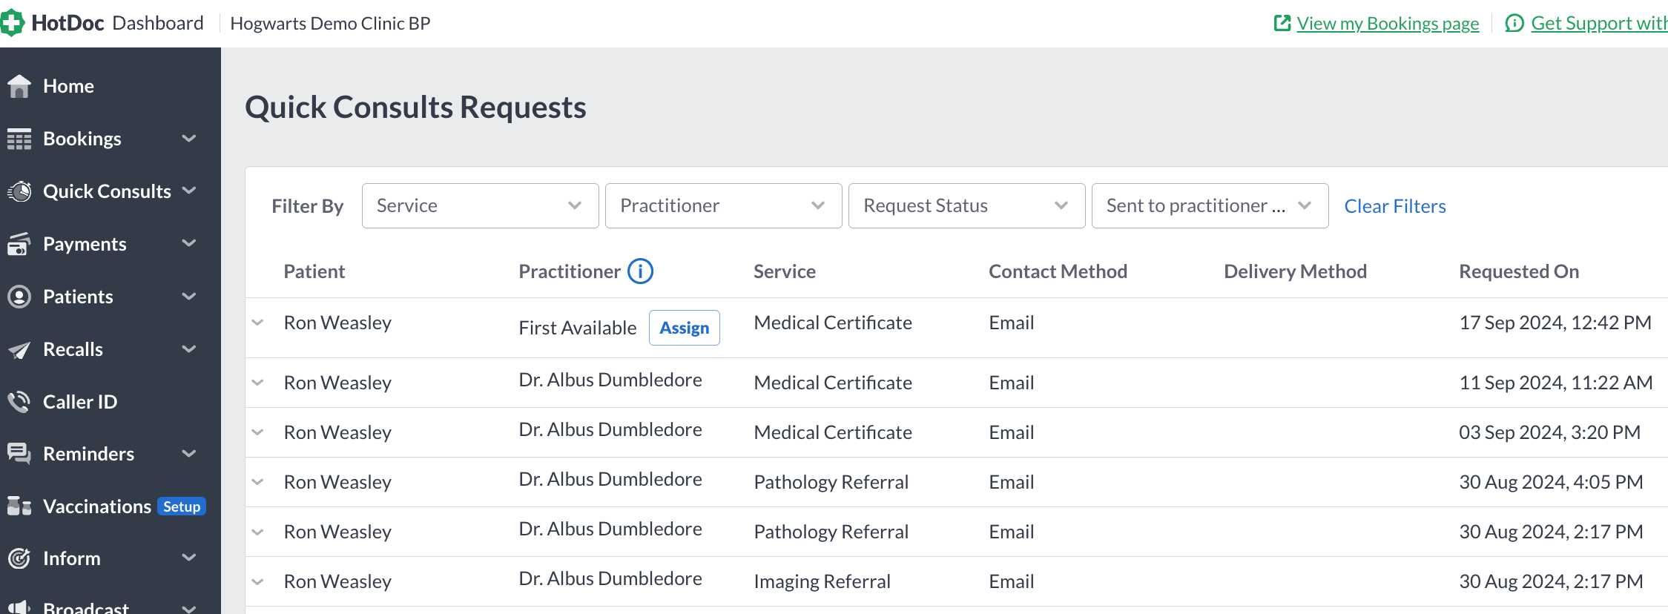Click the Inform target icon
This screenshot has width=1668, height=614.
[x=19, y=558]
